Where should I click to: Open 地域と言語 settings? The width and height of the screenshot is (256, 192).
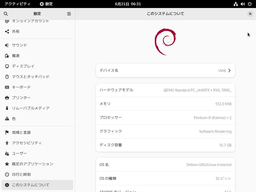pyautogui.click(x=37, y=132)
